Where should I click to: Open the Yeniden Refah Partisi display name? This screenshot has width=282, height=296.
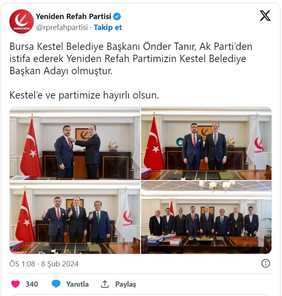[x=74, y=17]
